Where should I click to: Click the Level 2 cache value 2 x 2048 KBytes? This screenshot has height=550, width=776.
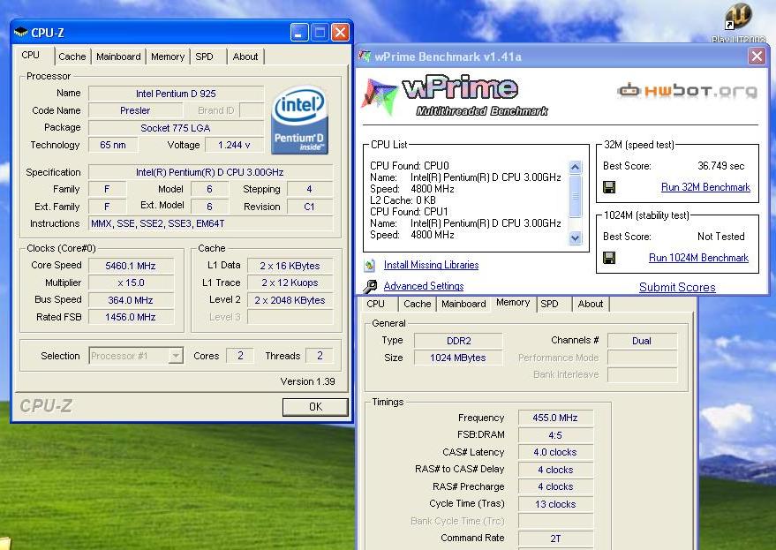(x=290, y=300)
